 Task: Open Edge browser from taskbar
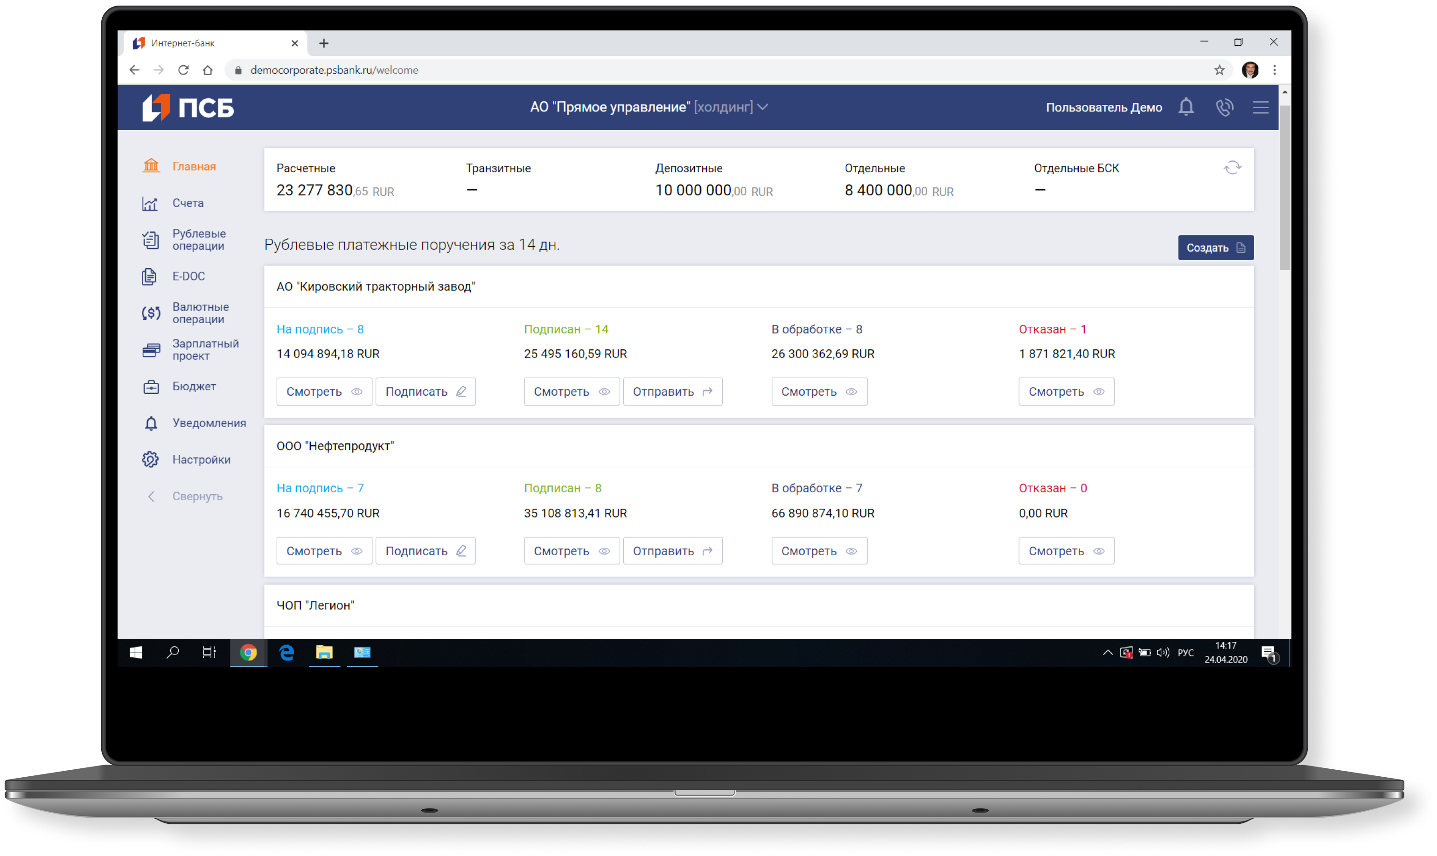point(286,652)
